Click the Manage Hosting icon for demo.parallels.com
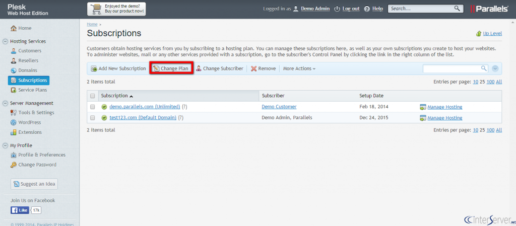 [x=423, y=107]
